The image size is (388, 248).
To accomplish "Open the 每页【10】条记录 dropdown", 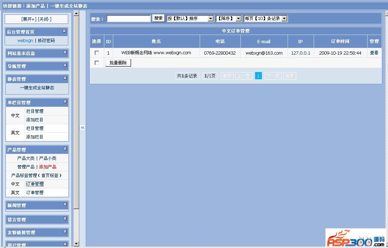I will [266, 19].
